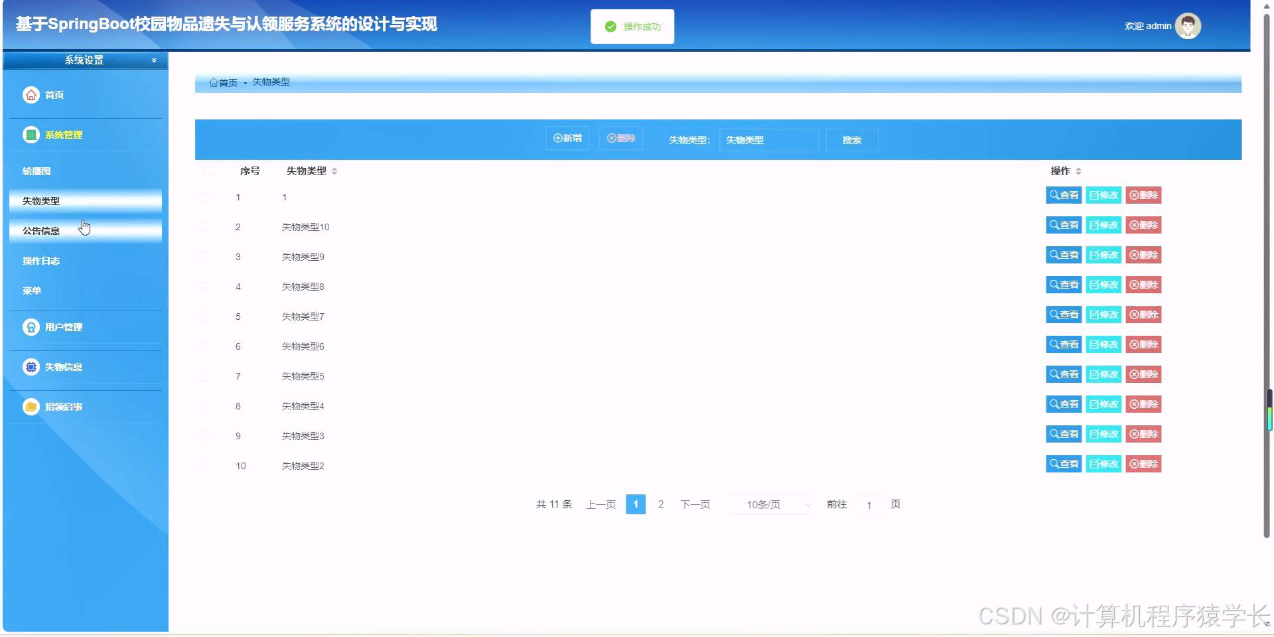The width and height of the screenshot is (1274, 637).
Task: Open the 系统管理 sidebar section icon
Action: 31,134
